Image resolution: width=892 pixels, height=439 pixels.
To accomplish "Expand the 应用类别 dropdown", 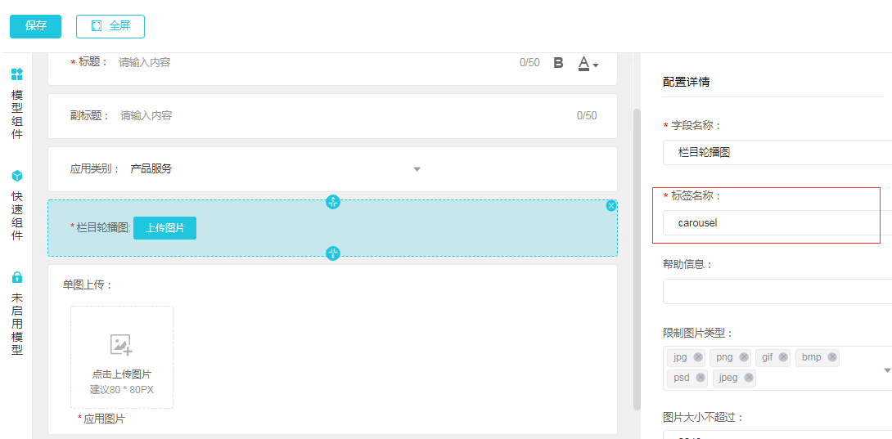I will point(417,169).
